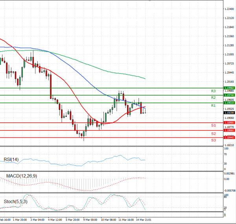Click the 1.21285 price axis label
Viewport: 236px width, 224px height.
click(229, 45)
